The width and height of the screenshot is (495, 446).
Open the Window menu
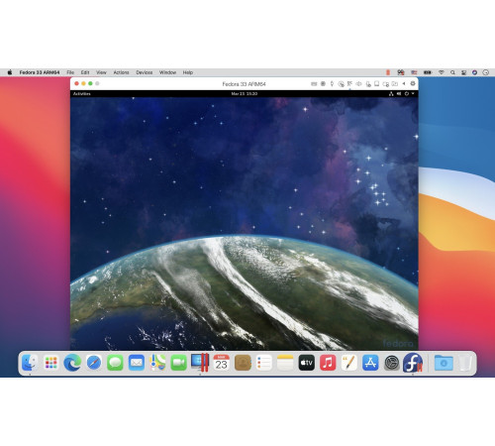[167, 72]
